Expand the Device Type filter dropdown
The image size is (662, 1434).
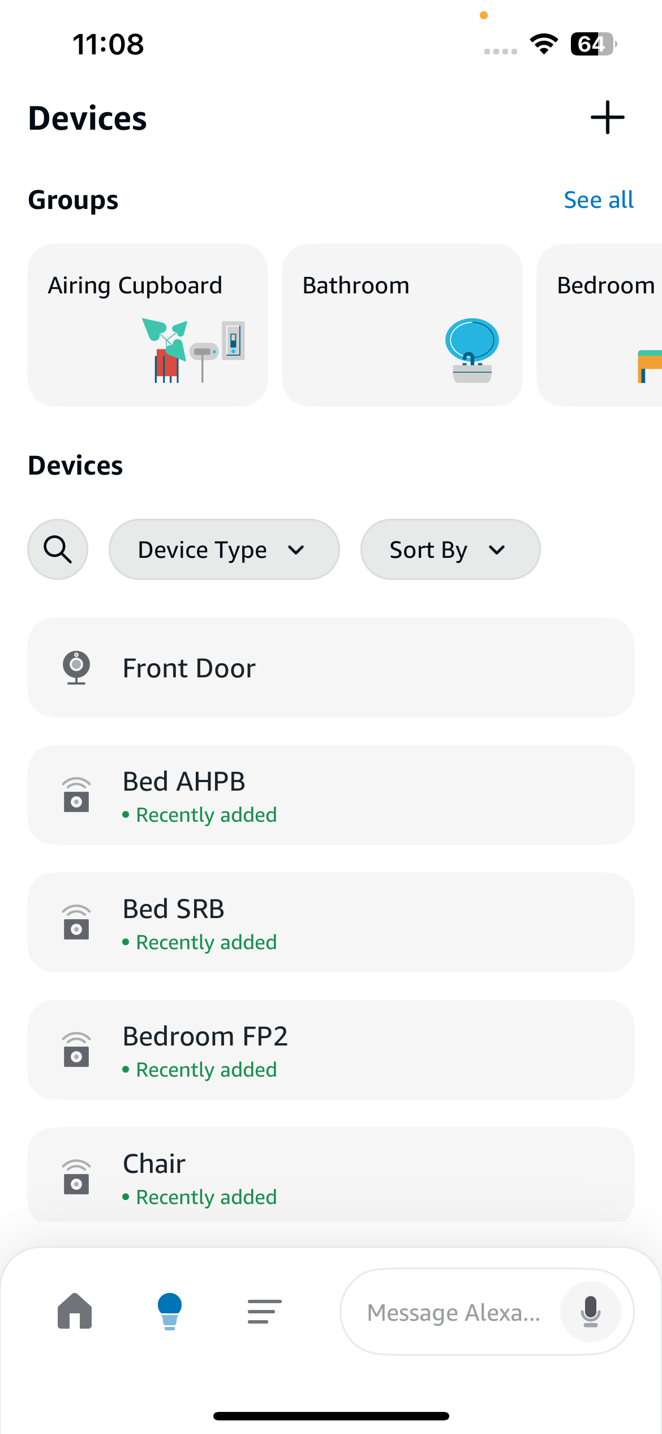[224, 549]
